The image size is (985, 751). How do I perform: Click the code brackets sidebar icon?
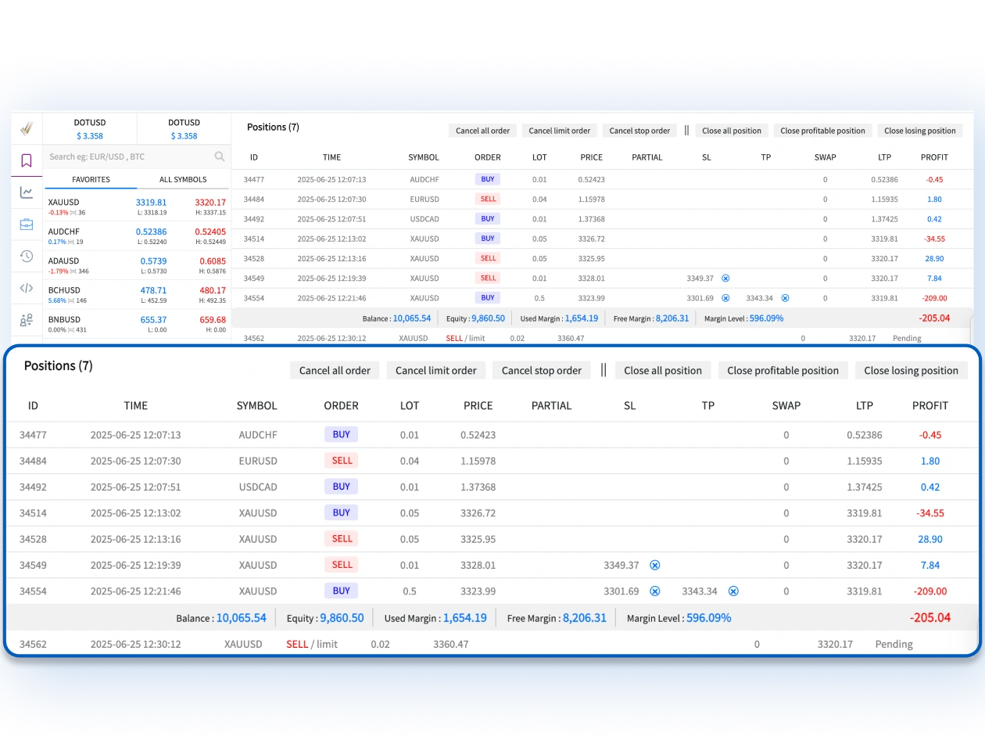[26, 288]
